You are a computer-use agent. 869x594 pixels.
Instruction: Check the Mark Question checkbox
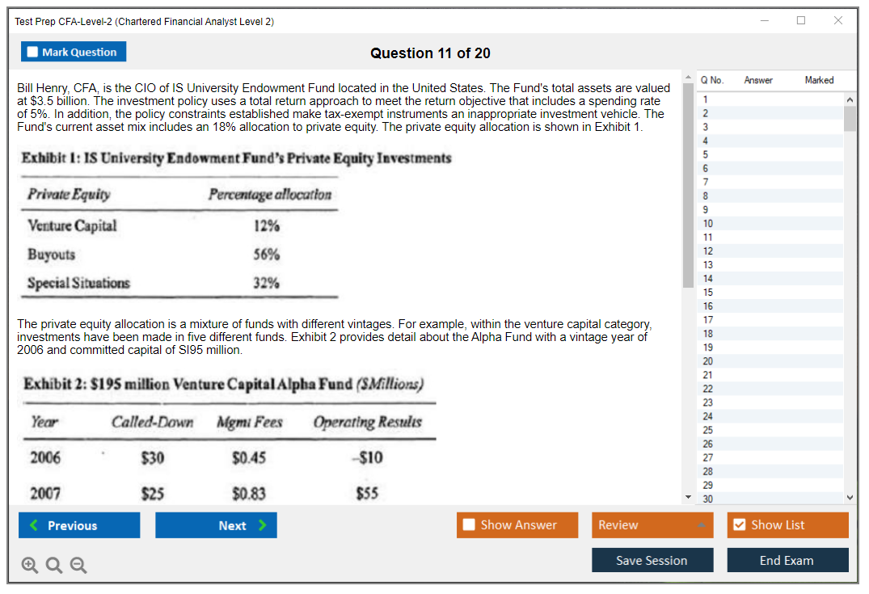coord(33,53)
